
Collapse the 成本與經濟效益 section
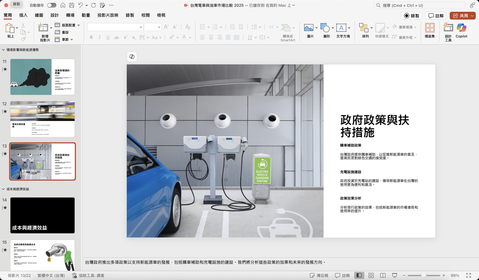pyautogui.click(x=3, y=189)
